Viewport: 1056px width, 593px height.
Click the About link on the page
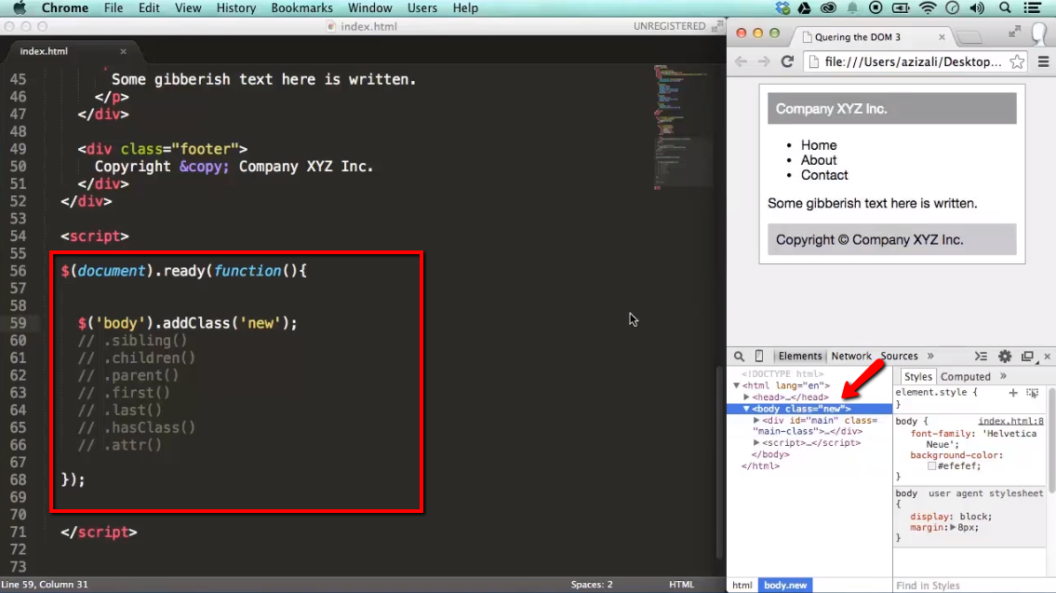818,160
